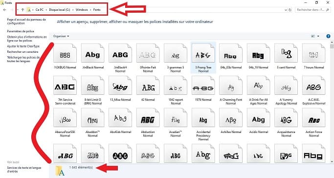334x178 pixels.
Task: Open Télécharger les polices de toutes les langues
Action: point(23,59)
